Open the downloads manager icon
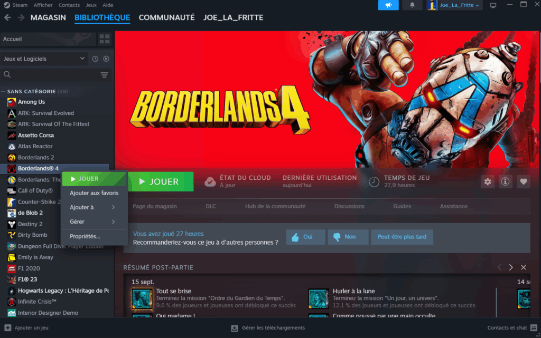The image size is (541, 338). tap(235, 328)
